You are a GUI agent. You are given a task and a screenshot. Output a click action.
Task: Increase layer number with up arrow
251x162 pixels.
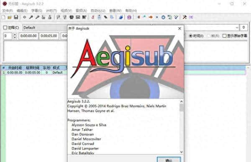[15, 34]
